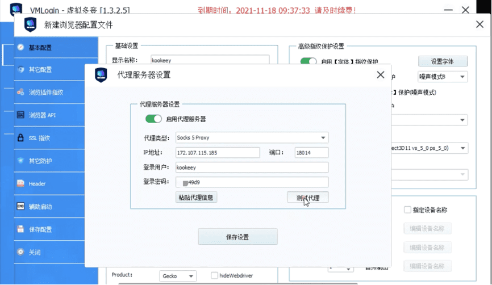Click the 测试代理 button
The height and width of the screenshot is (285, 492).
pyautogui.click(x=308, y=198)
